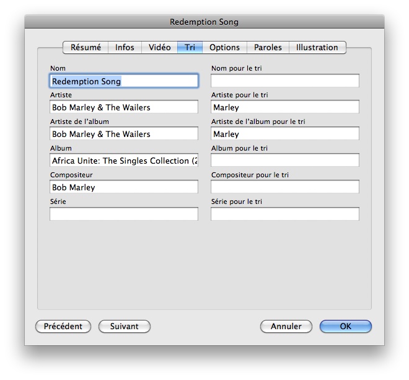
Task: Select the Vidéo tab
Action: pyautogui.click(x=159, y=48)
